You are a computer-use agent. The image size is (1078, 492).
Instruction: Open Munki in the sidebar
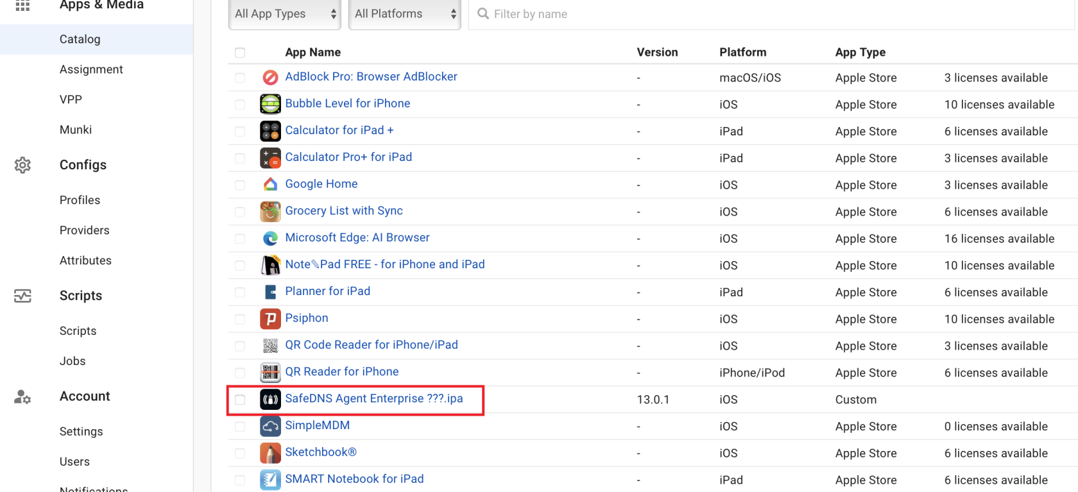[x=76, y=130]
